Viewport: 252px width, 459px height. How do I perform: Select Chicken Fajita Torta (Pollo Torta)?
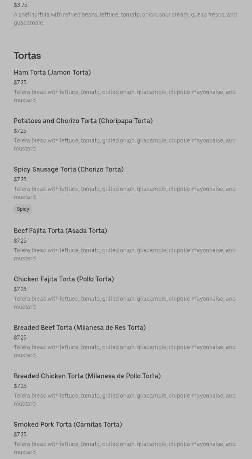tap(63, 279)
